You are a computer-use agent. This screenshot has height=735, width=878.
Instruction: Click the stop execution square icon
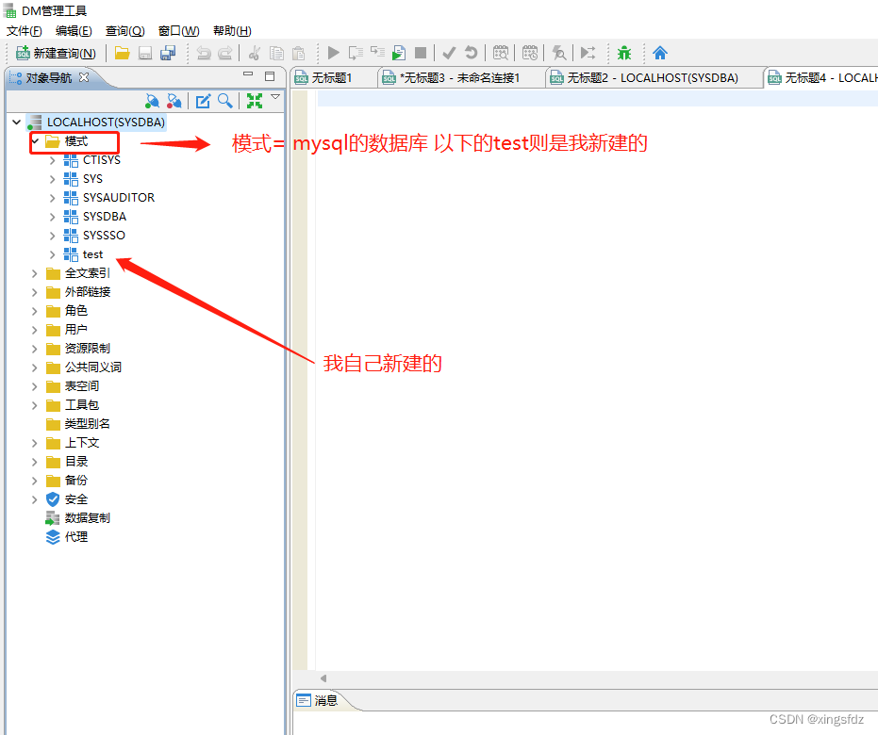point(421,53)
